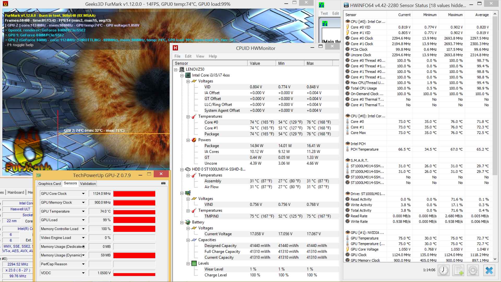
Task: Open the GPU Load dropdown arrow
Action: (x=83, y=220)
